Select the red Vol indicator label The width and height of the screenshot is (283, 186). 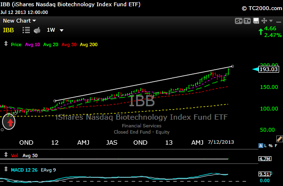coord(14,156)
